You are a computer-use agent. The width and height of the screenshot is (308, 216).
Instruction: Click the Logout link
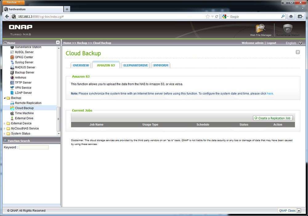pyautogui.click(x=271, y=43)
